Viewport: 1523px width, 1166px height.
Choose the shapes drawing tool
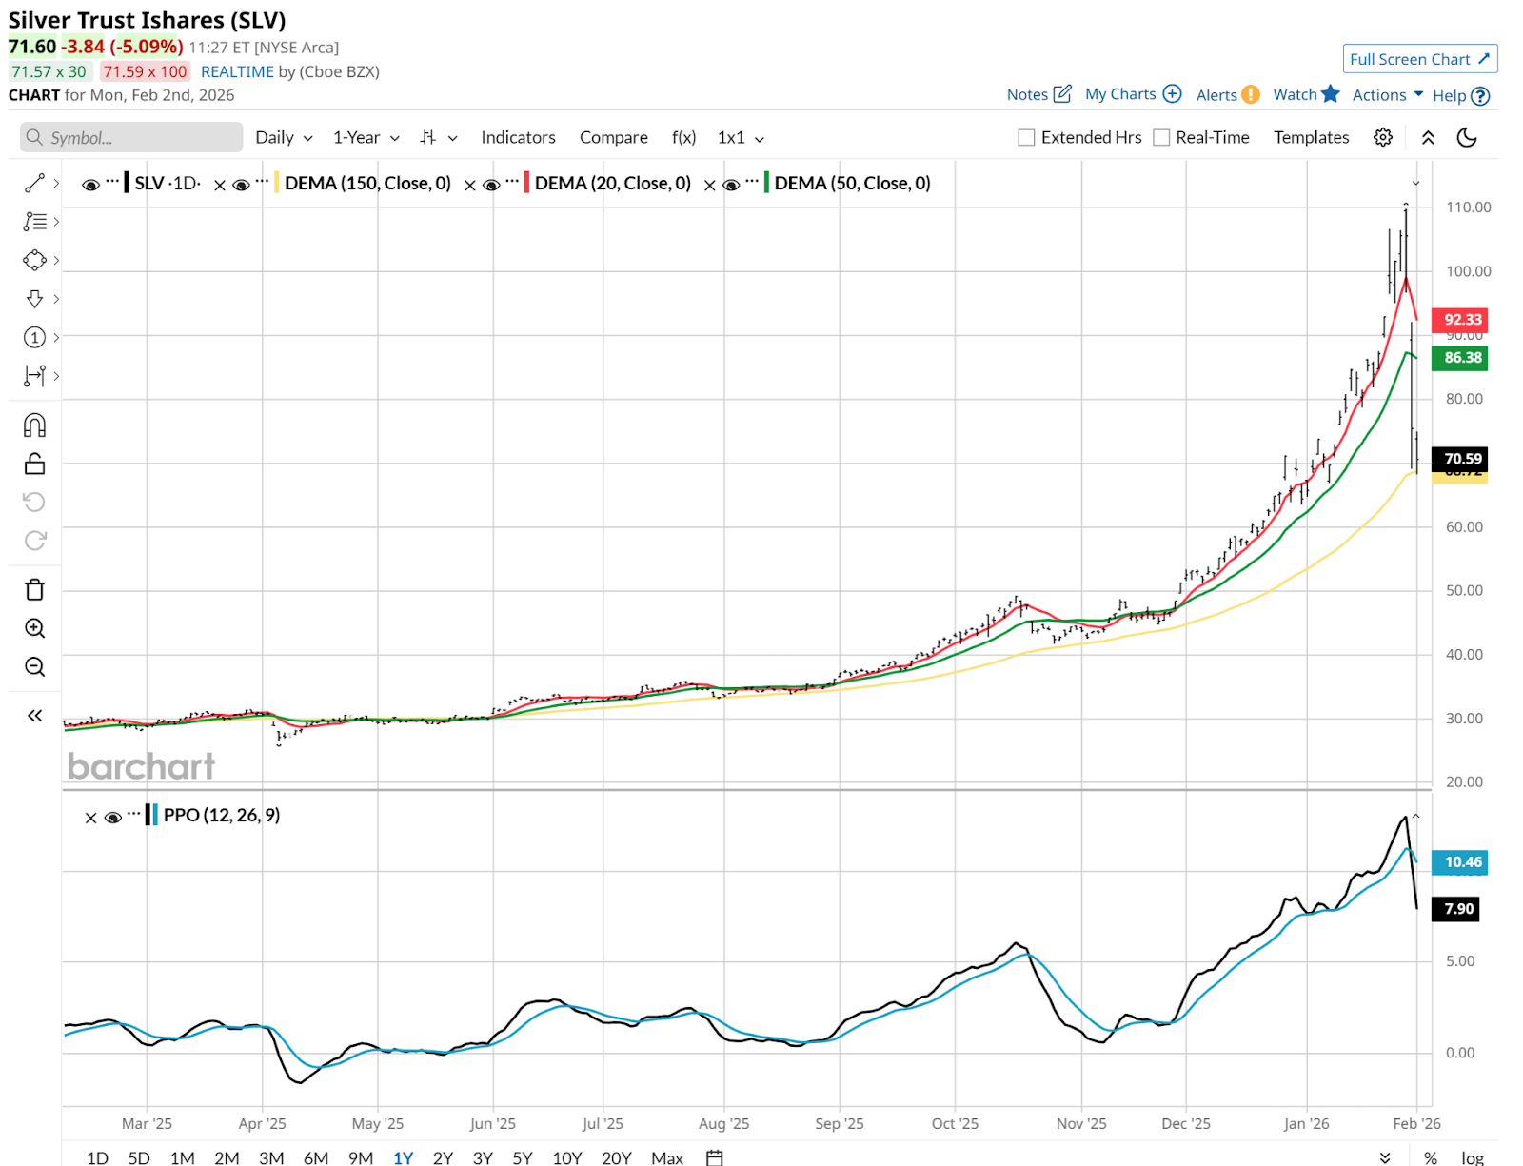tap(34, 260)
